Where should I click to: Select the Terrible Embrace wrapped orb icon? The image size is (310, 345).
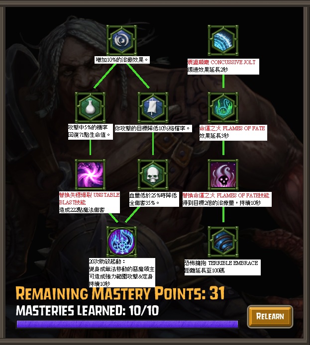(223, 242)
